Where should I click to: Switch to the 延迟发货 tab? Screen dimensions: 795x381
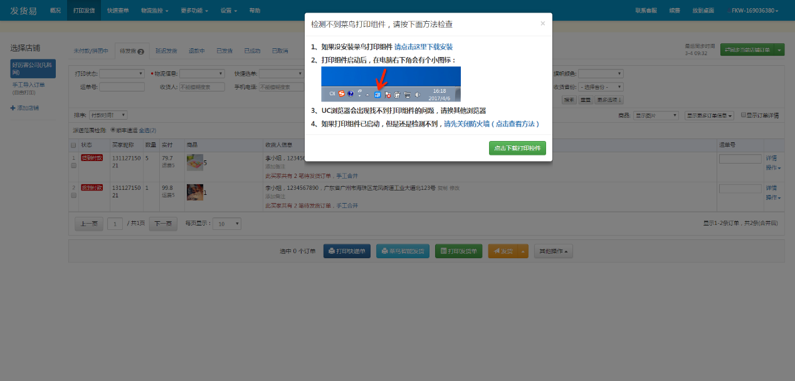(166, 51)
